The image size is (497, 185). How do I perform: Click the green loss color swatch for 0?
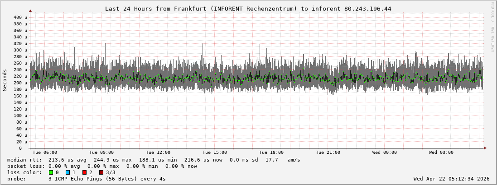[51, 172]
